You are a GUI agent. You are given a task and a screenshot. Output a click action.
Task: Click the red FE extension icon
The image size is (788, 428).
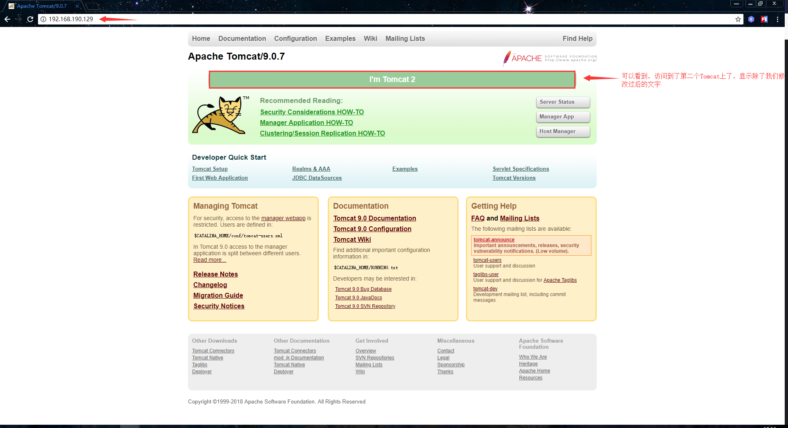[764, 19]
